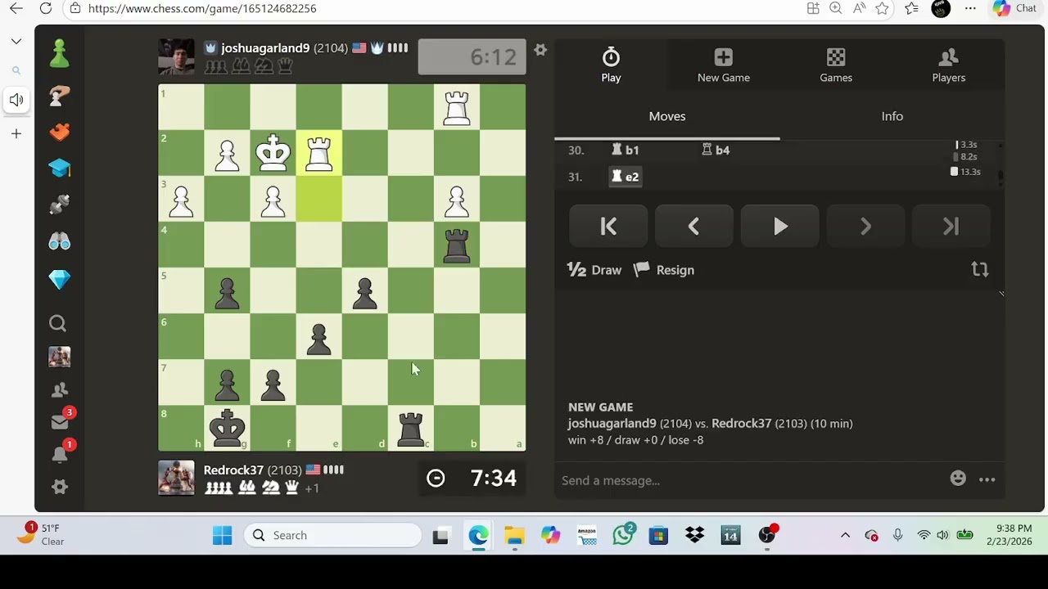Click the play moves button
The image size is (1048, 589).
tap(779, 226)
